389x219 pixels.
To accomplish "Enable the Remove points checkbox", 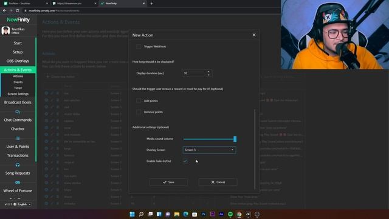I will [x=139, y=112].
